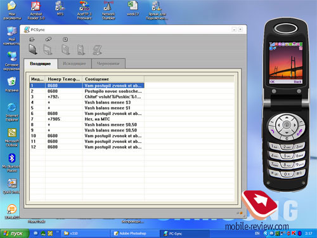
Task: Select message row 1 from 0600
Action: 87,86
